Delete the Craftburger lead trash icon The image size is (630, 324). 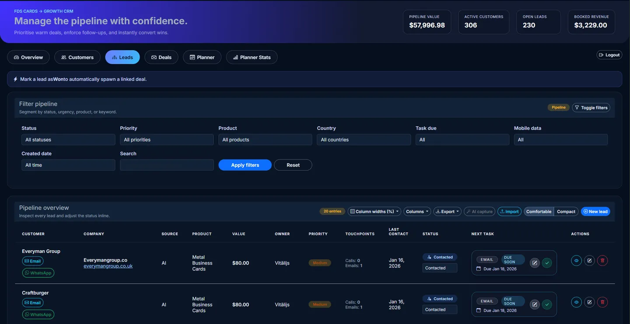pos(602,302)
